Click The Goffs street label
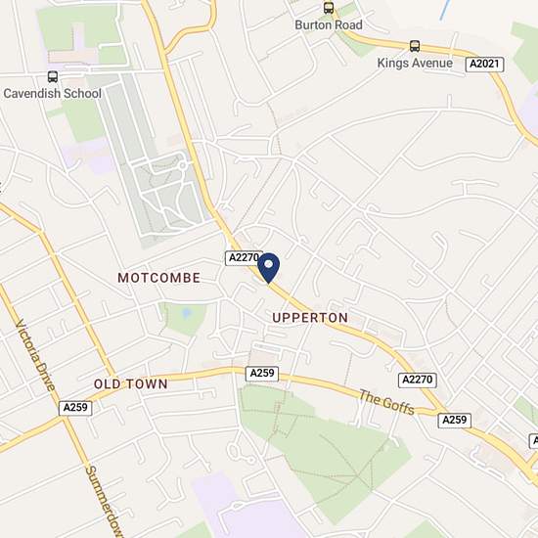Image resolution: width=538 pixels, height=538 pixels. click(387, 402)
